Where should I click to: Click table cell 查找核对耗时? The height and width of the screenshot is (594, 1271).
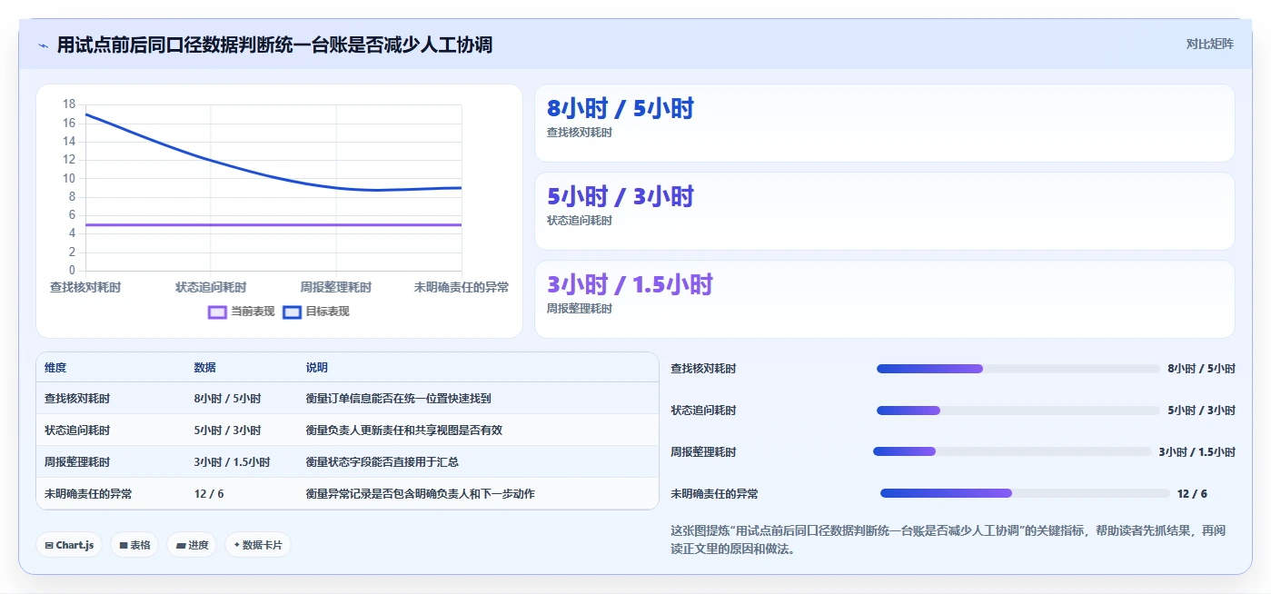(77, 399)
